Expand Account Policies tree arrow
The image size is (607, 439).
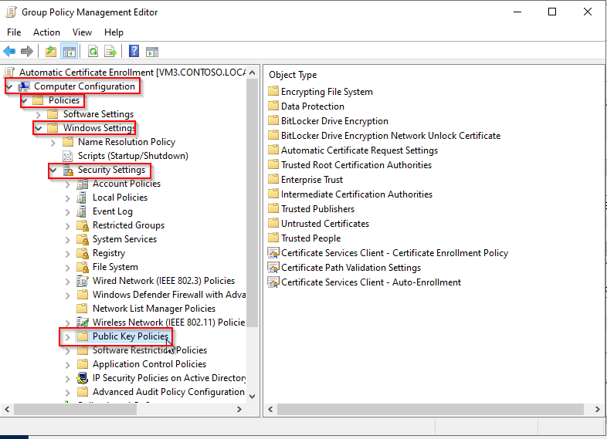(x=68, y=184)
